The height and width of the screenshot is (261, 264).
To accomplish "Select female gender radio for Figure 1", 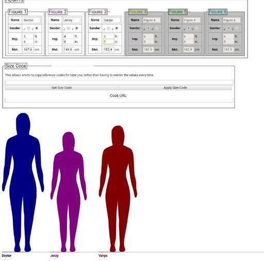I will pos(37,28).
